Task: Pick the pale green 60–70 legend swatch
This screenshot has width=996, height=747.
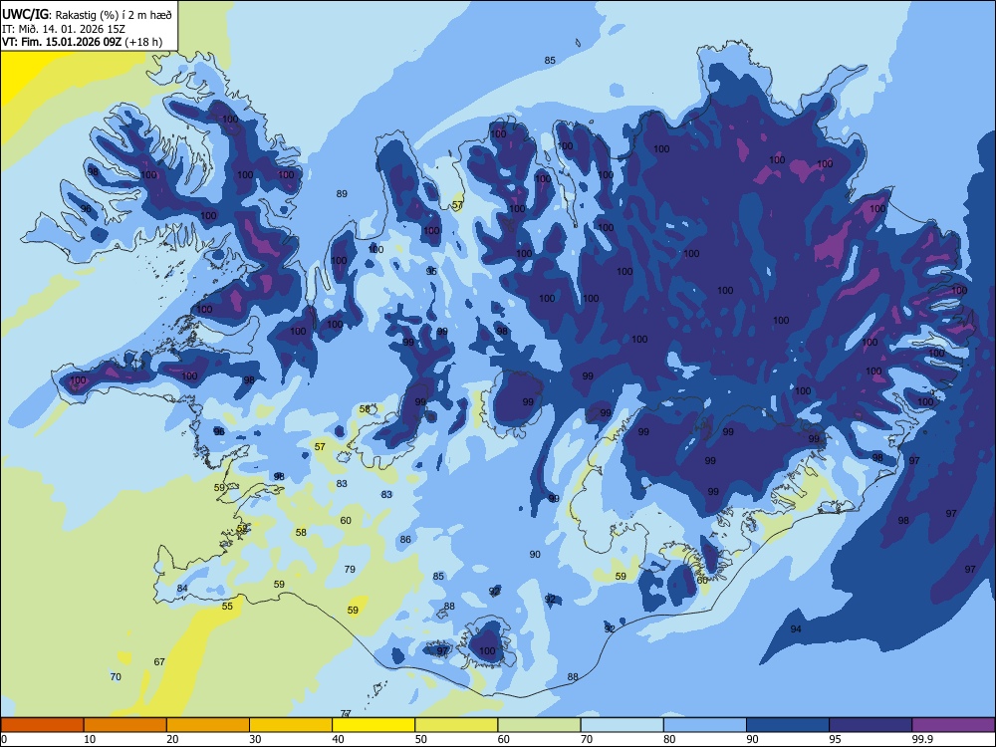Action: 539,725
